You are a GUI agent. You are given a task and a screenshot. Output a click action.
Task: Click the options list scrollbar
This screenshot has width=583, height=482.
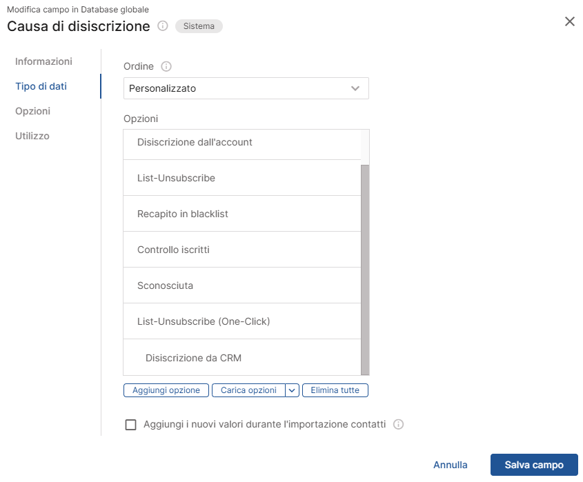(365, 269)
